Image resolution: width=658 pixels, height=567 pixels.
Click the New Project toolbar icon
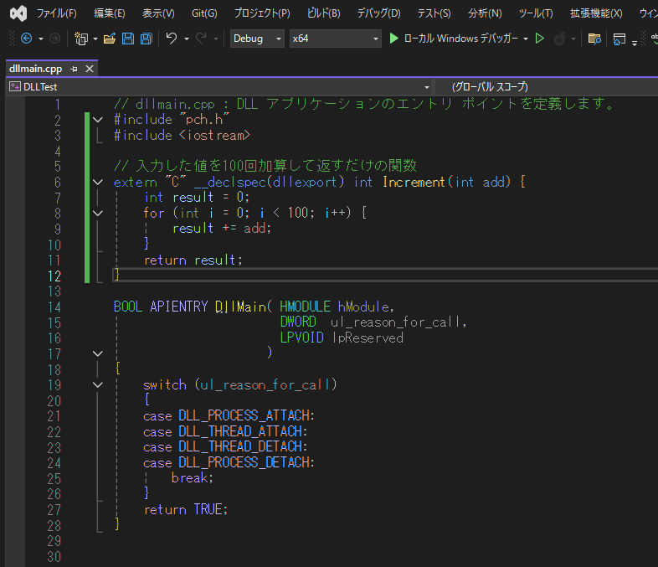(x=81, y=39)
